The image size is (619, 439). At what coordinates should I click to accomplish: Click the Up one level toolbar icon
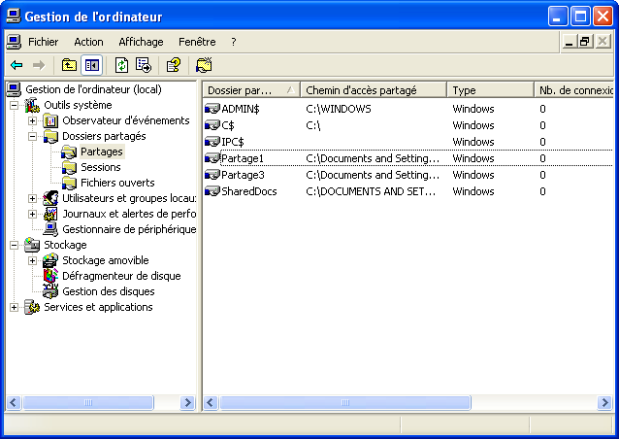pyautogui.click(x=69, y=65)
